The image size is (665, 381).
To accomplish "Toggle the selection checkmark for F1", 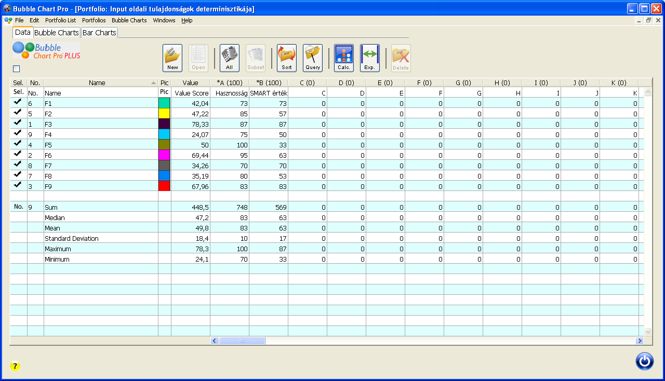I will click(x=18, y=102).
